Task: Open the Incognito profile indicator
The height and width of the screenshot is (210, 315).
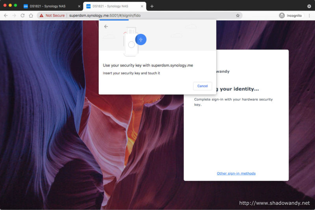Action: point(291,15)
